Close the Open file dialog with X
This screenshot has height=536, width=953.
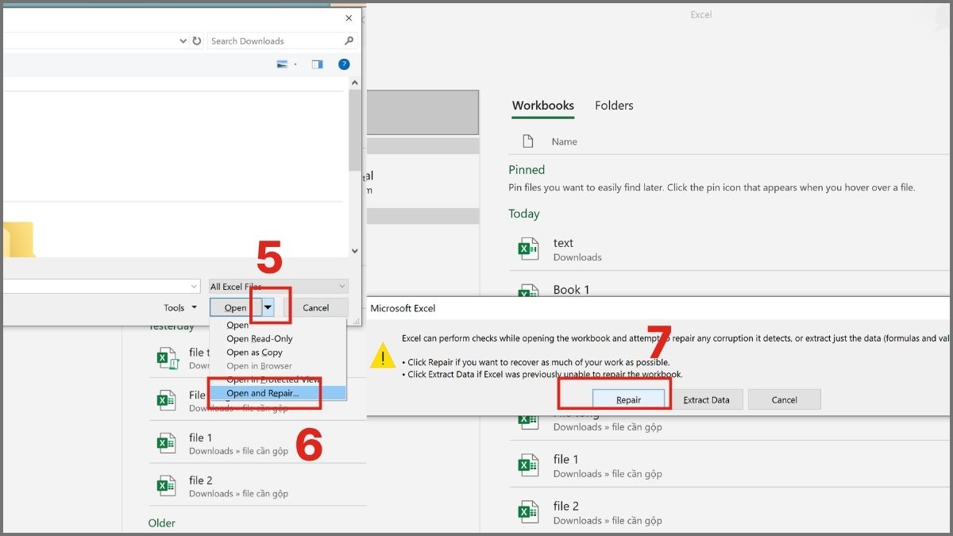pos(349,18)
